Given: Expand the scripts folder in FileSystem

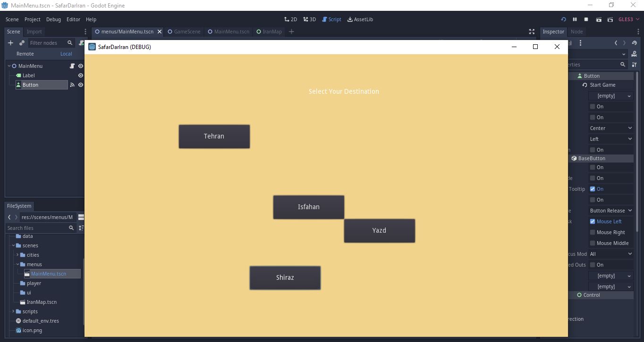Looking at the screenshot, I should pyautogui.click(x=13, y=311).
